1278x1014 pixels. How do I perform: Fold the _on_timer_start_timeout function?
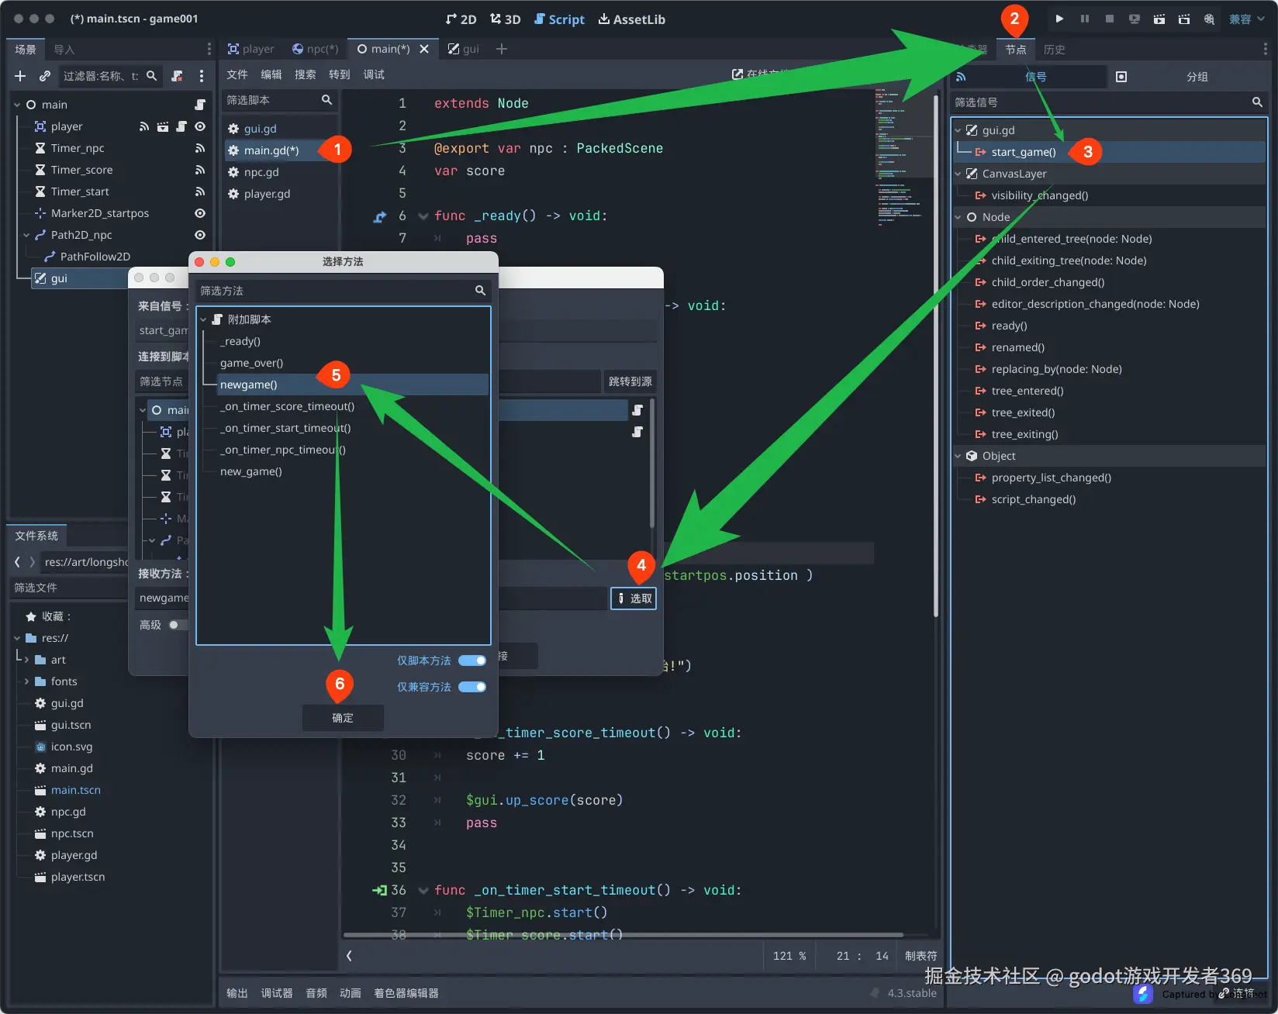tap(423, 891)
